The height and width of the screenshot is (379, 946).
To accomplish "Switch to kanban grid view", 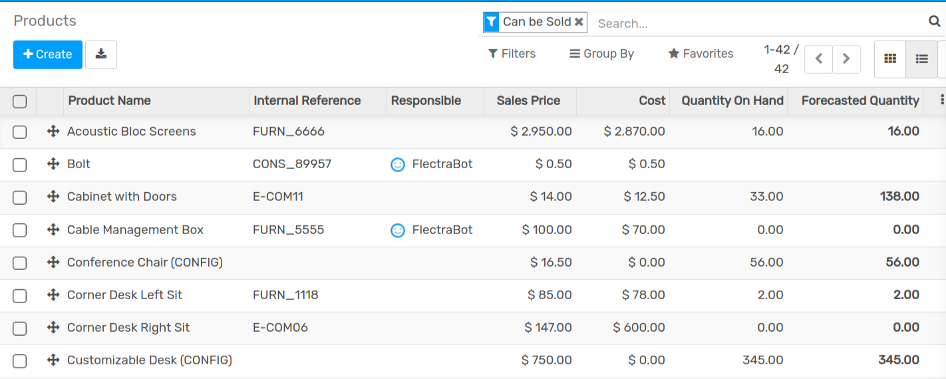I will pos(889,59).
